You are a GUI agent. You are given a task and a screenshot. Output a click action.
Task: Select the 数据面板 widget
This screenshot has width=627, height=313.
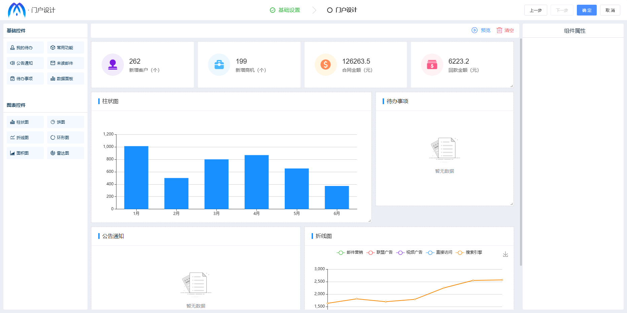point(66,79)
